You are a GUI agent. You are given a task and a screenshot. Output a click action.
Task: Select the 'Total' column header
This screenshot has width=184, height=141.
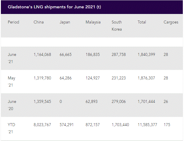point(142,22)
